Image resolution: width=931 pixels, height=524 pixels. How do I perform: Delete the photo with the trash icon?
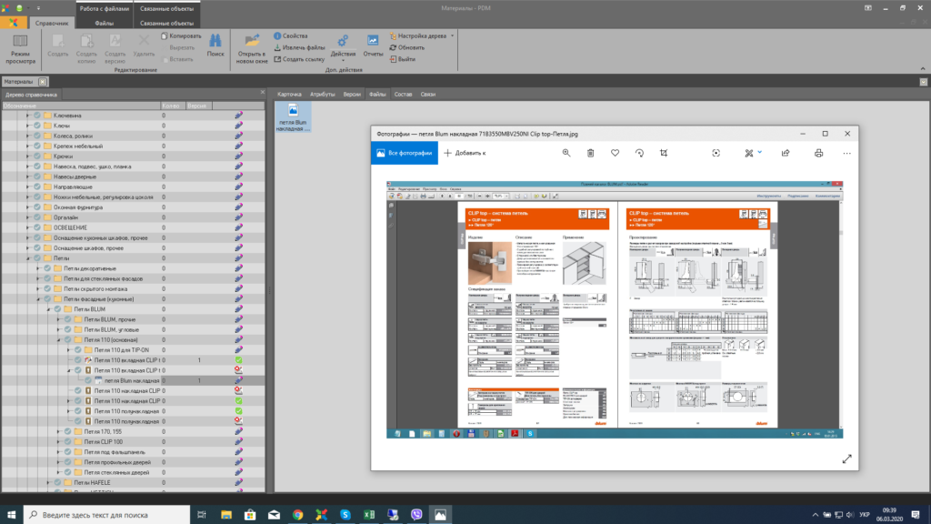click(591, 153)
